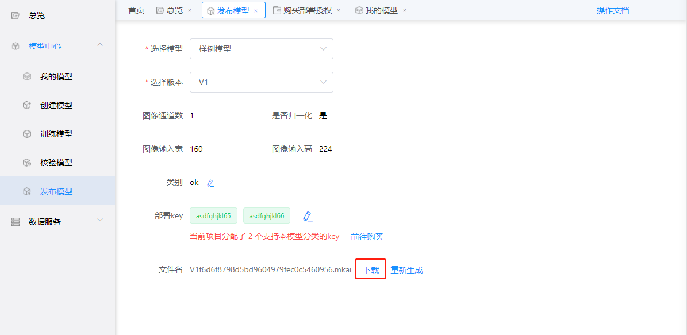
Task: Close the 我的模型 tab
Action: [x=404, y=10]
